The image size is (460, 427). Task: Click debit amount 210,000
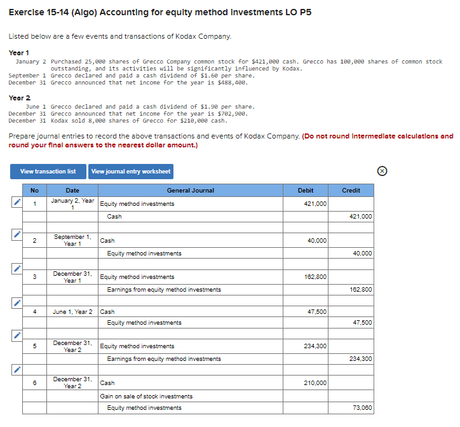[x=306, y=383]
